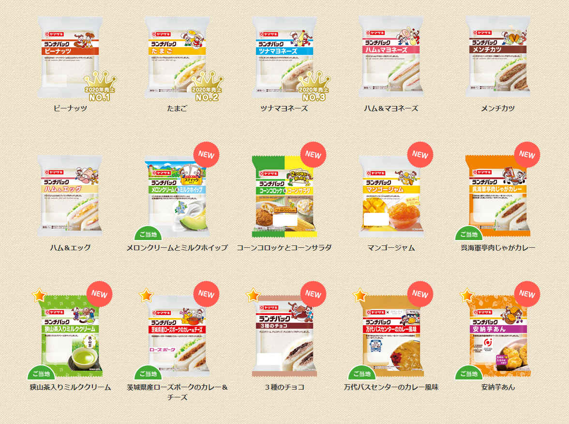Viewport: 569px width, 424px height.
Task: Click the 3種のチョコ product name
Action: coord(284,387)
